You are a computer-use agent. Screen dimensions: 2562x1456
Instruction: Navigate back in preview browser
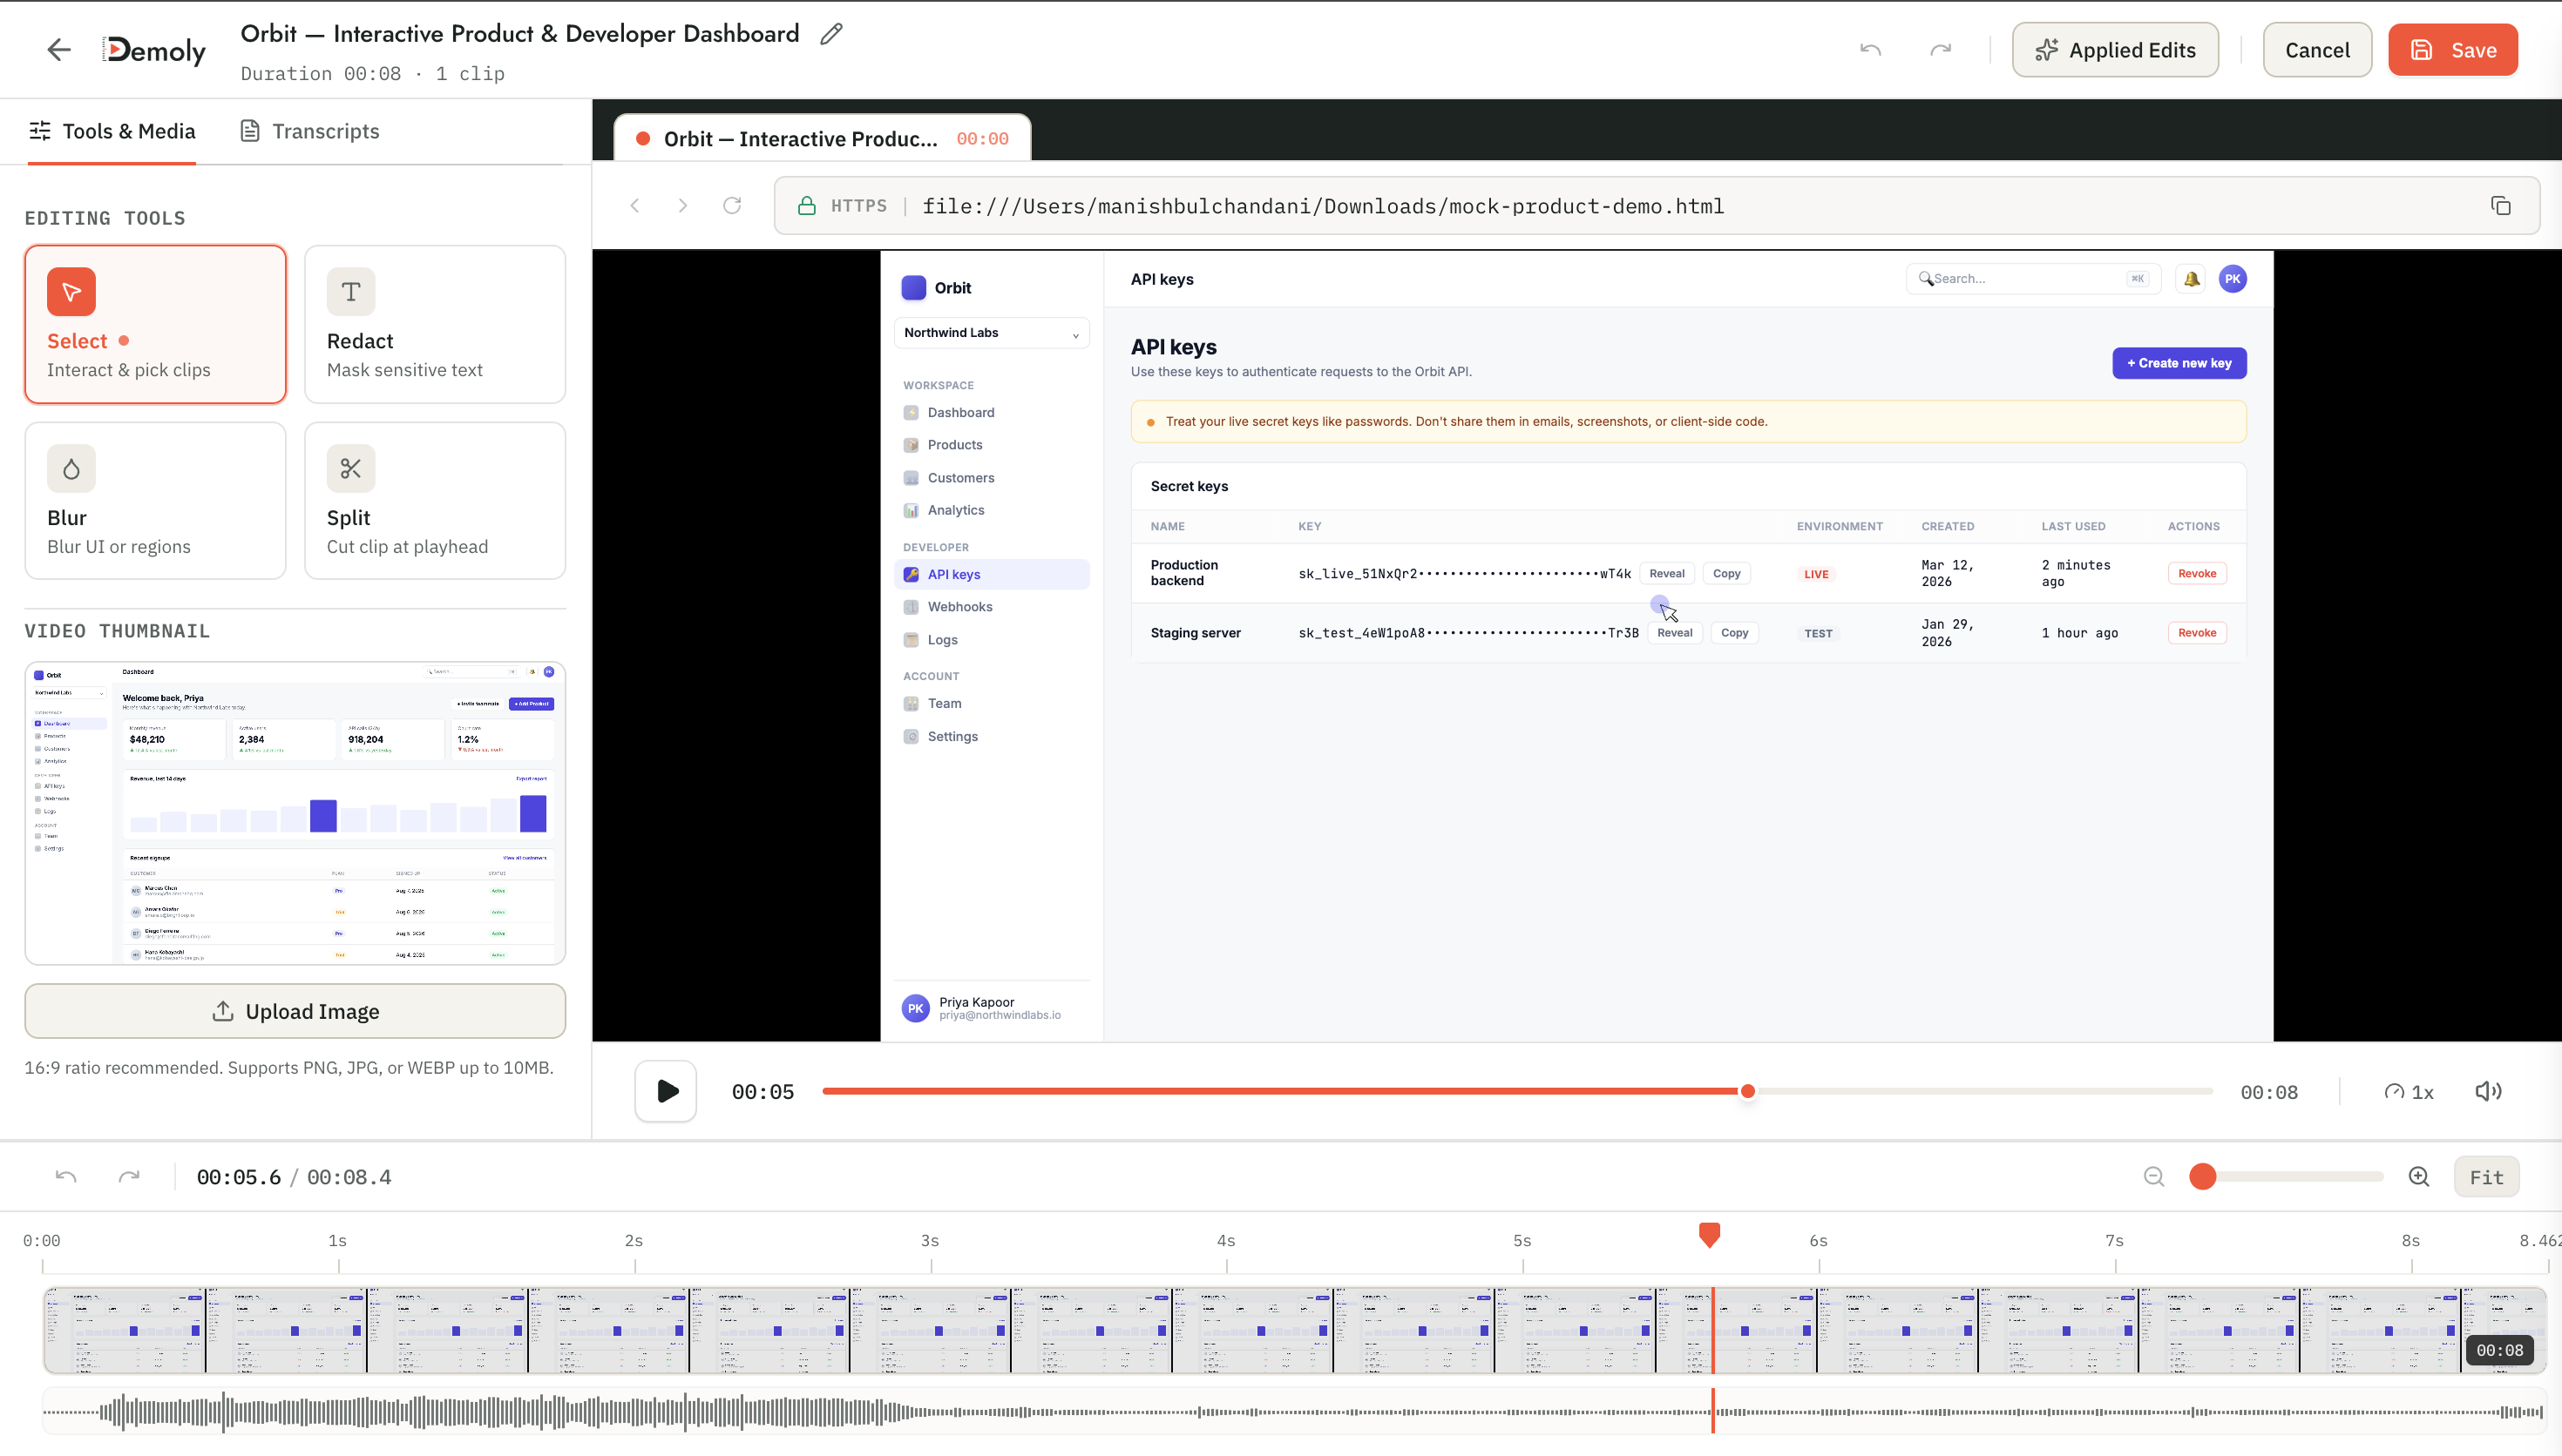tap(635, 206)
